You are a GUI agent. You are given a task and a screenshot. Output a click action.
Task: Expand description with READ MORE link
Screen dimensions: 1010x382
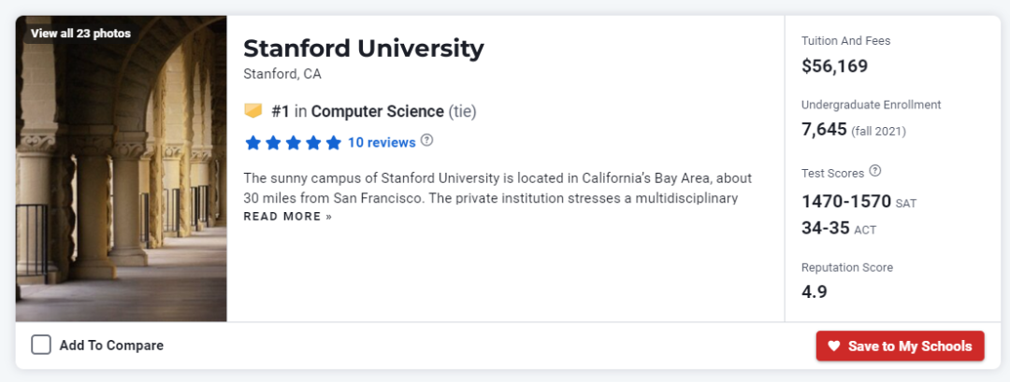pyautogui.click(x=287, y=217)
